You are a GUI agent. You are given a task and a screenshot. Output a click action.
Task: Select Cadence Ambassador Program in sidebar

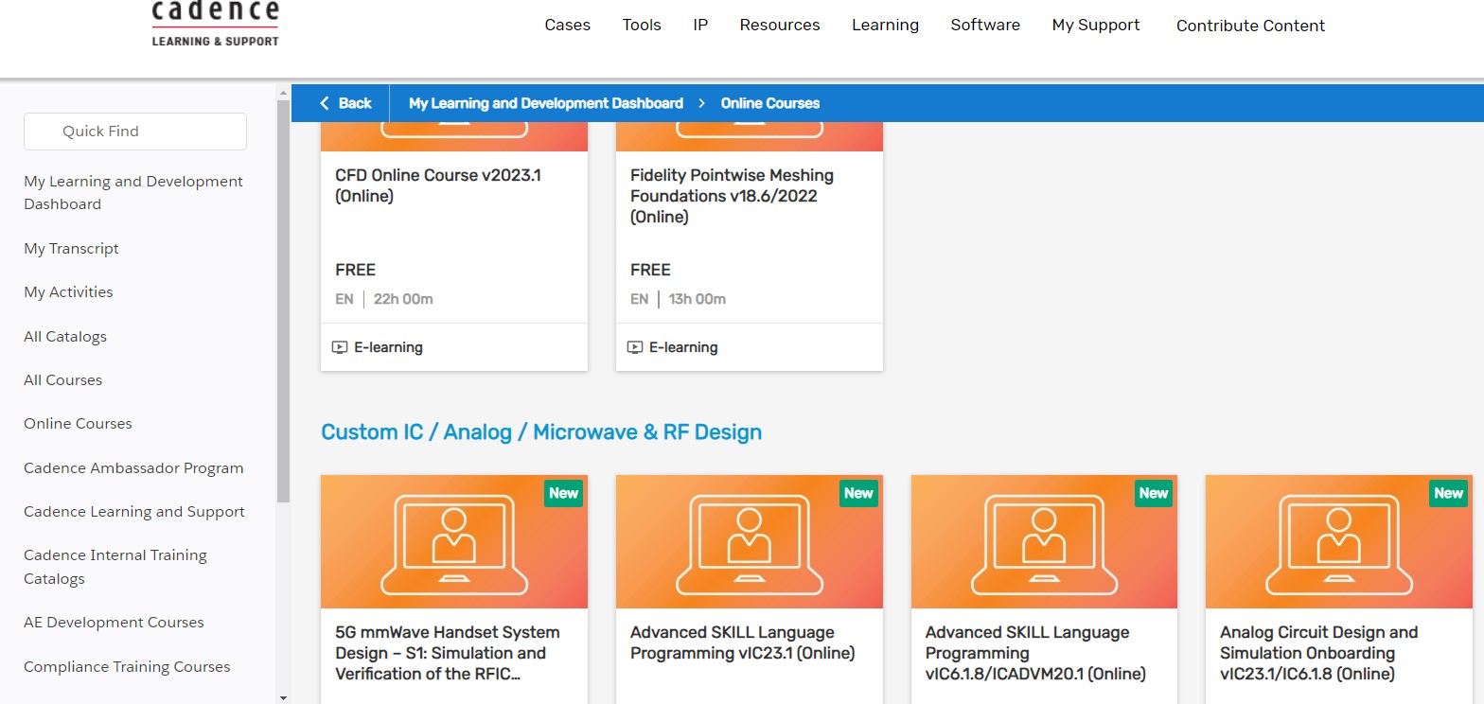coord(133,468)
